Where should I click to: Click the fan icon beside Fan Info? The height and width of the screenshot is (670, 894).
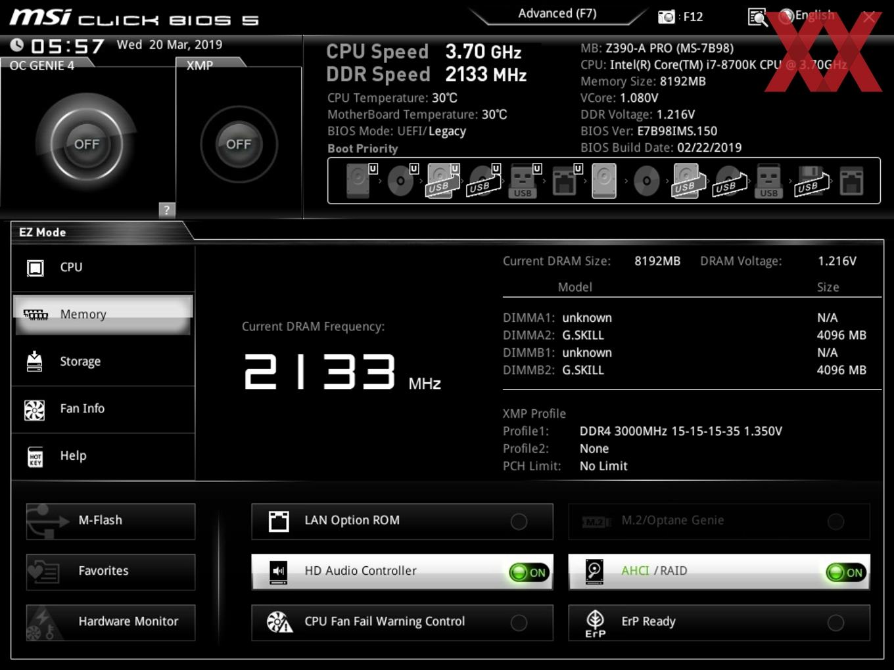pyautogui.click(x=34, y=410)
